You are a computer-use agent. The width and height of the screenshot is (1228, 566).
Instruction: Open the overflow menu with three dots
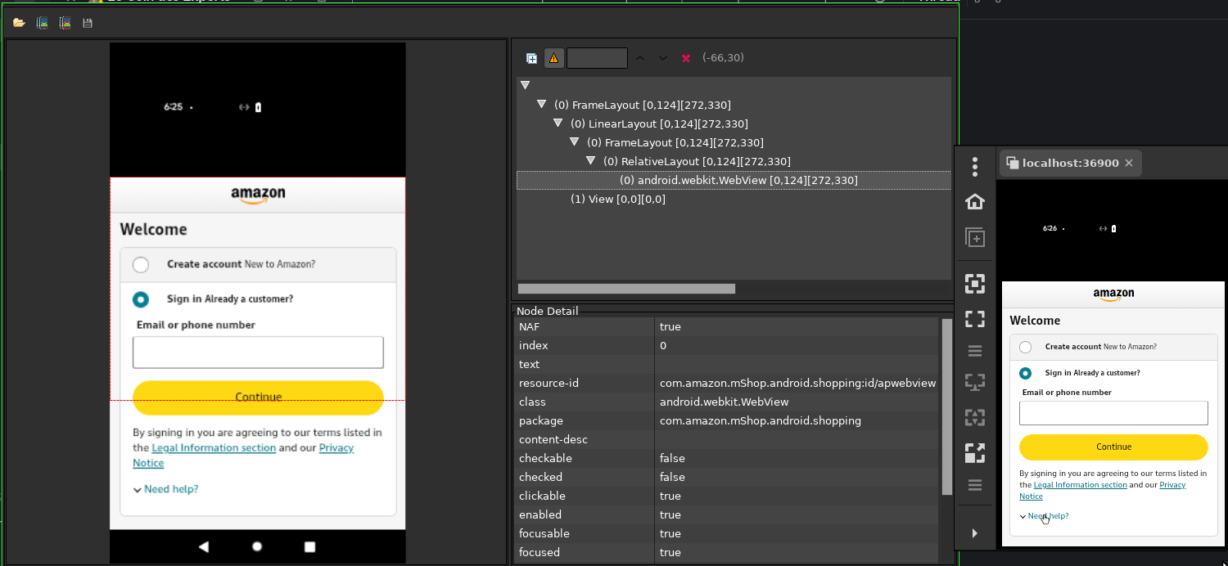[x=974, y=166]
